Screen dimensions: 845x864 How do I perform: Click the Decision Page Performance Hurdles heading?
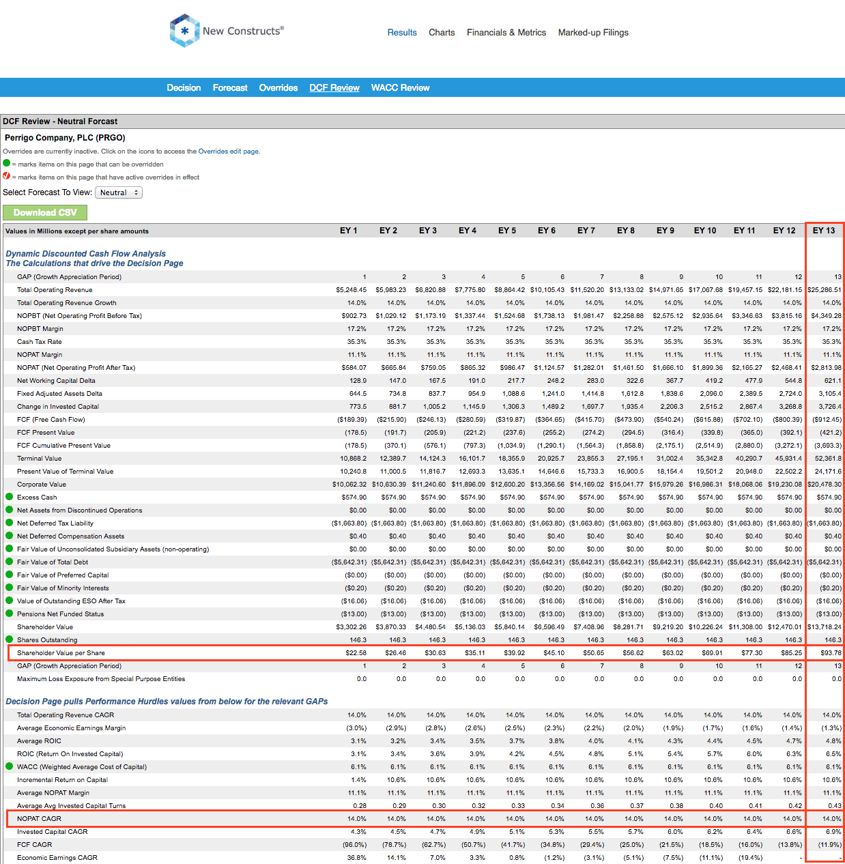point(167,702)
